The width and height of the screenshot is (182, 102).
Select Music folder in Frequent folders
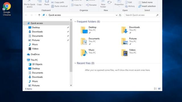(88, 53)
